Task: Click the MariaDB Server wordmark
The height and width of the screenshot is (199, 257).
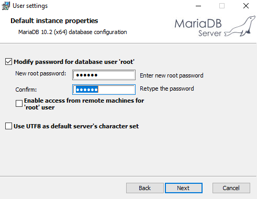Action: coord(198,28)
